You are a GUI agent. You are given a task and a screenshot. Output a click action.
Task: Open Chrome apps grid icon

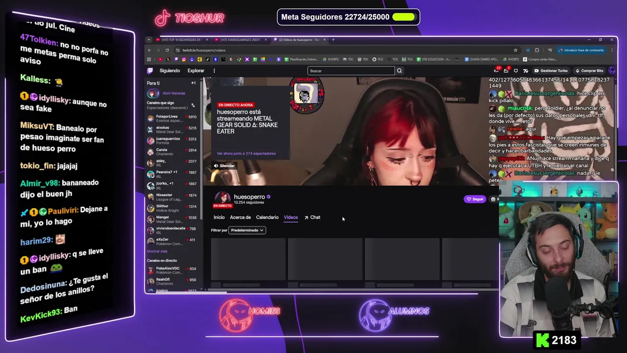pos(149,59)
